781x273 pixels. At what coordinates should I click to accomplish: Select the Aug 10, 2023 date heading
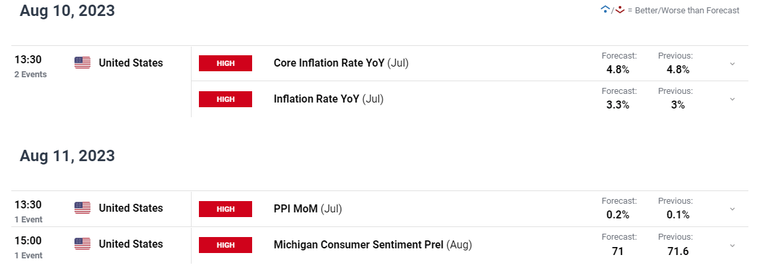point(67,11)
